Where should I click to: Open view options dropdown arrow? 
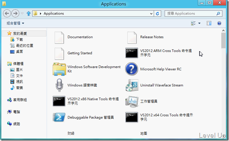(x=199, y=23)
